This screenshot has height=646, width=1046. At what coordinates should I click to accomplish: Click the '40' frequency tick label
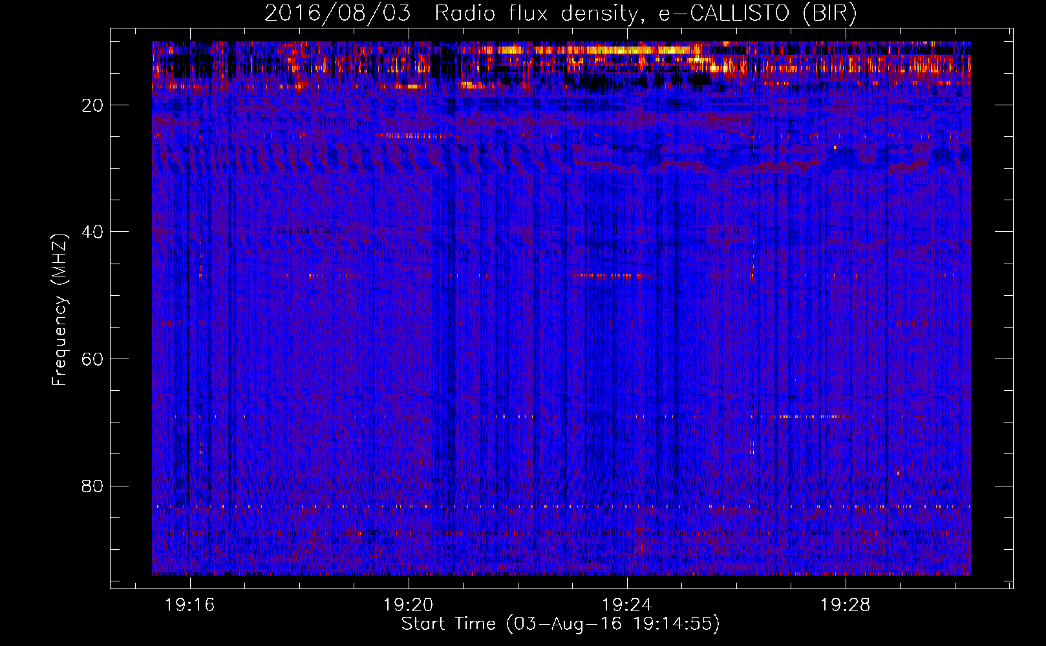pos(93,232)
